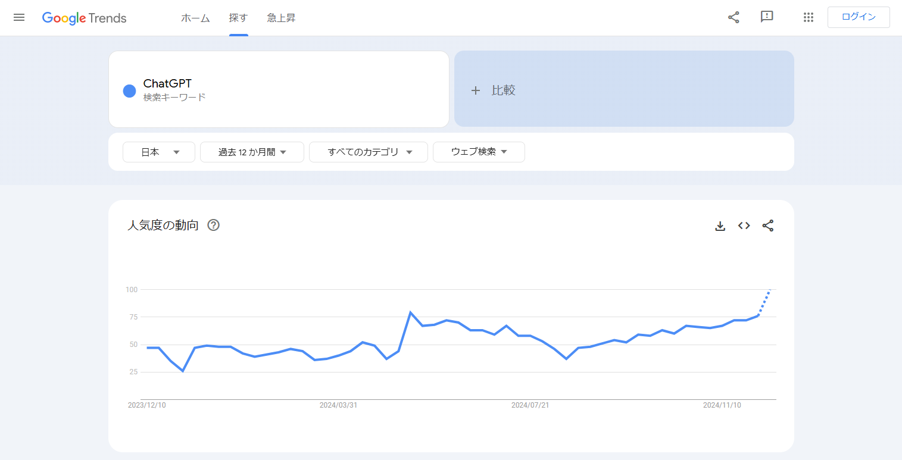Open the すべてのカテゴリ category dropdown
Image resolution: width=902 pixels, height=460 pixels.
pos(368,152)
